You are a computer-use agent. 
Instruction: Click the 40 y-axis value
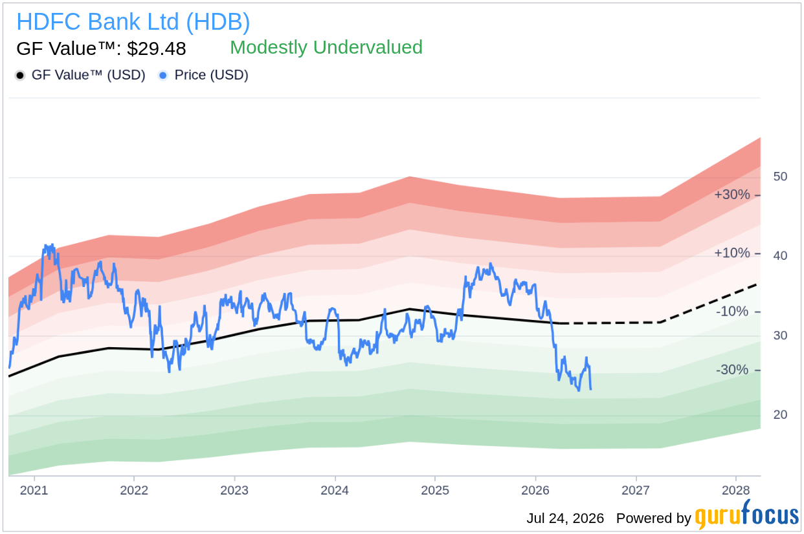pyautogui.click(x=780, y=256)
